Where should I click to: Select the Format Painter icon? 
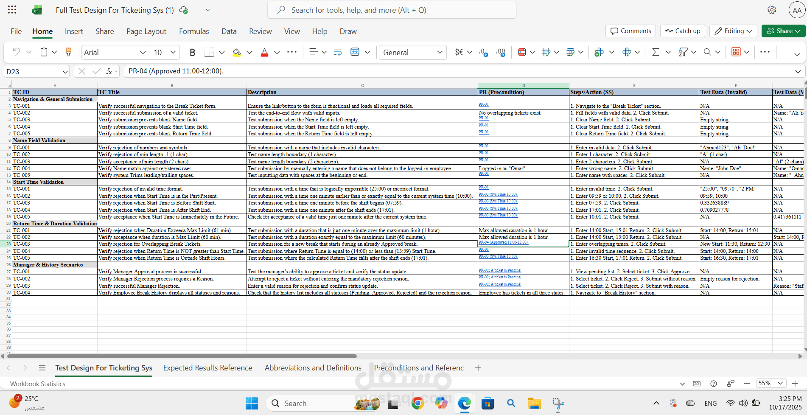pyautogui.click(x=68, y=52)
